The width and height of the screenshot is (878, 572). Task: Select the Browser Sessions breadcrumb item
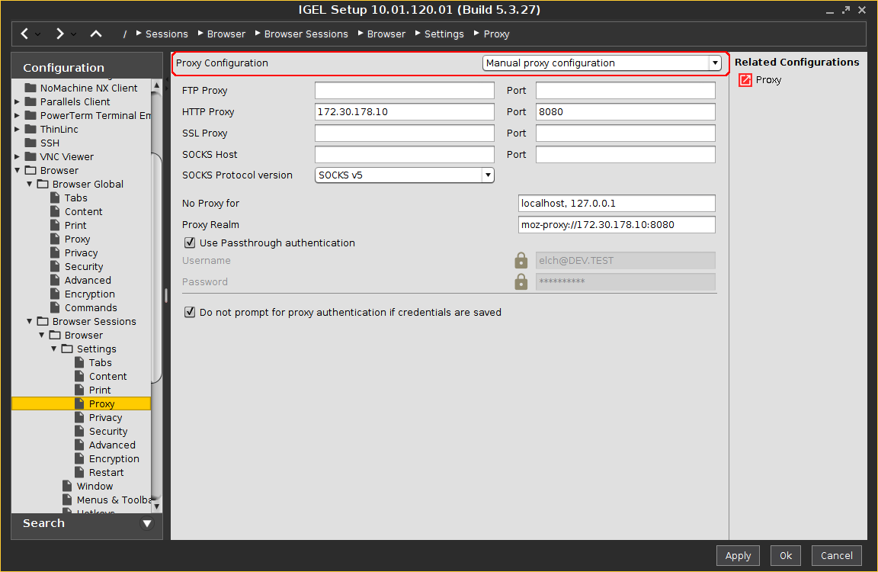pos(306,34)
